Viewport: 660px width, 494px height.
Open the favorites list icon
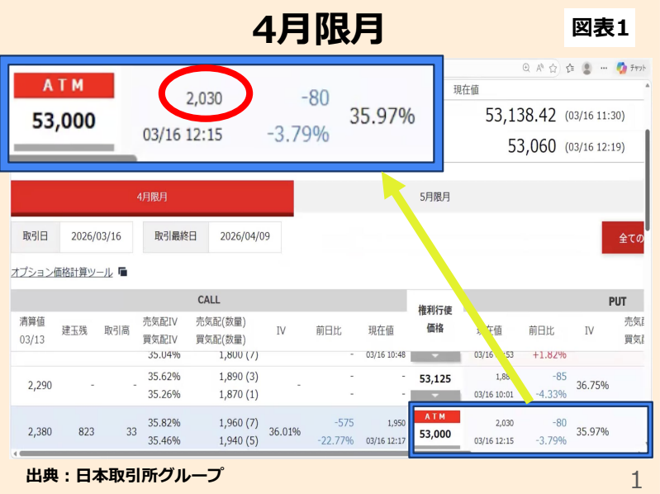[x=568, y=69]
